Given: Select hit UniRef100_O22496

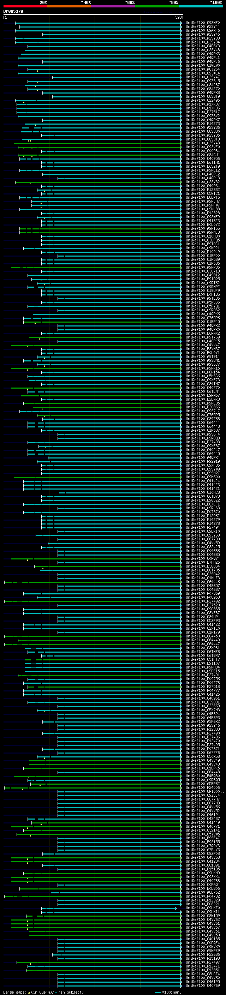Looking at the screenshot, I should [202, 101].
